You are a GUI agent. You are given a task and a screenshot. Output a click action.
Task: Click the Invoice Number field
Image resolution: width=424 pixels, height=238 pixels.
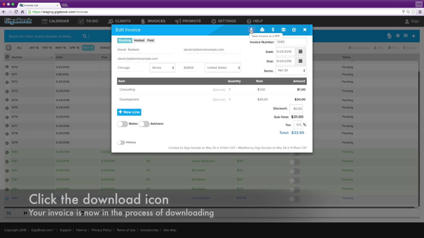click(x=291, y=42)
